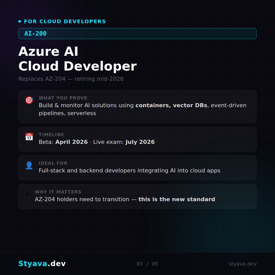Click the blue person icon next to IDEAL FOR
This screenshot has width=275, height=275.
(x=29, y=165)
